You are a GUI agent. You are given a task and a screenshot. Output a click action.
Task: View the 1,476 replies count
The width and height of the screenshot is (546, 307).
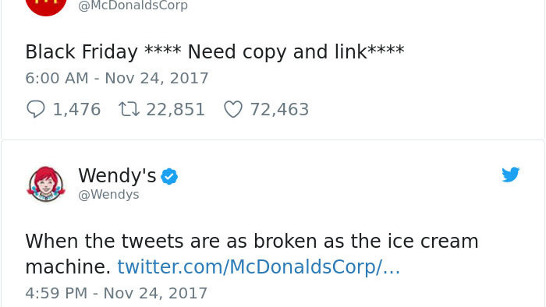76,110
